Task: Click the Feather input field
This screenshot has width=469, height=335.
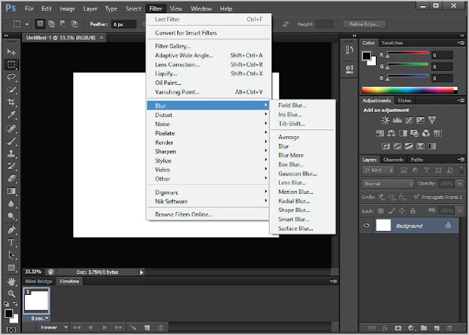Action: point(124,24)
